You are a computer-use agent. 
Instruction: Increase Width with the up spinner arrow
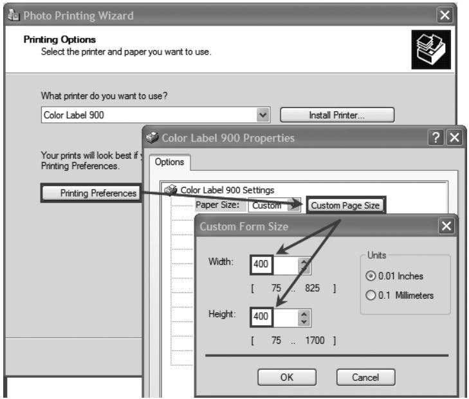pyautogui.click(x=304, y=262)
